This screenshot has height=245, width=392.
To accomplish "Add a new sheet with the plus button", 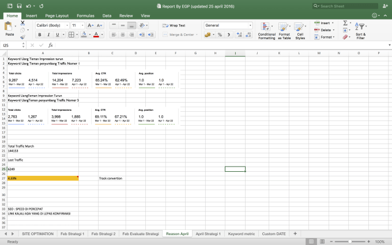I will coord(295,233).
